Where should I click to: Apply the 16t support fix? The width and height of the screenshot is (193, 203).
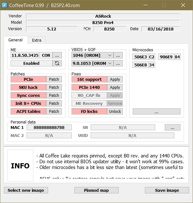click(115, 79)
